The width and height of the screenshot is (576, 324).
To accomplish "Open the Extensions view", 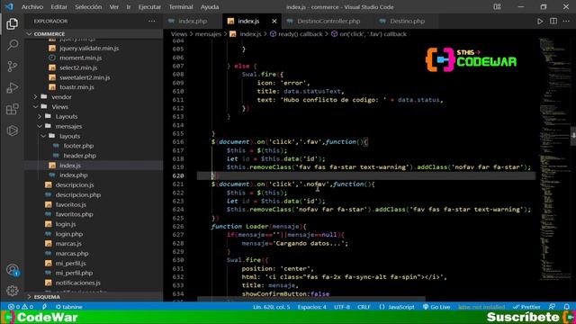I will pyautogui.click(x=12, y=109).
